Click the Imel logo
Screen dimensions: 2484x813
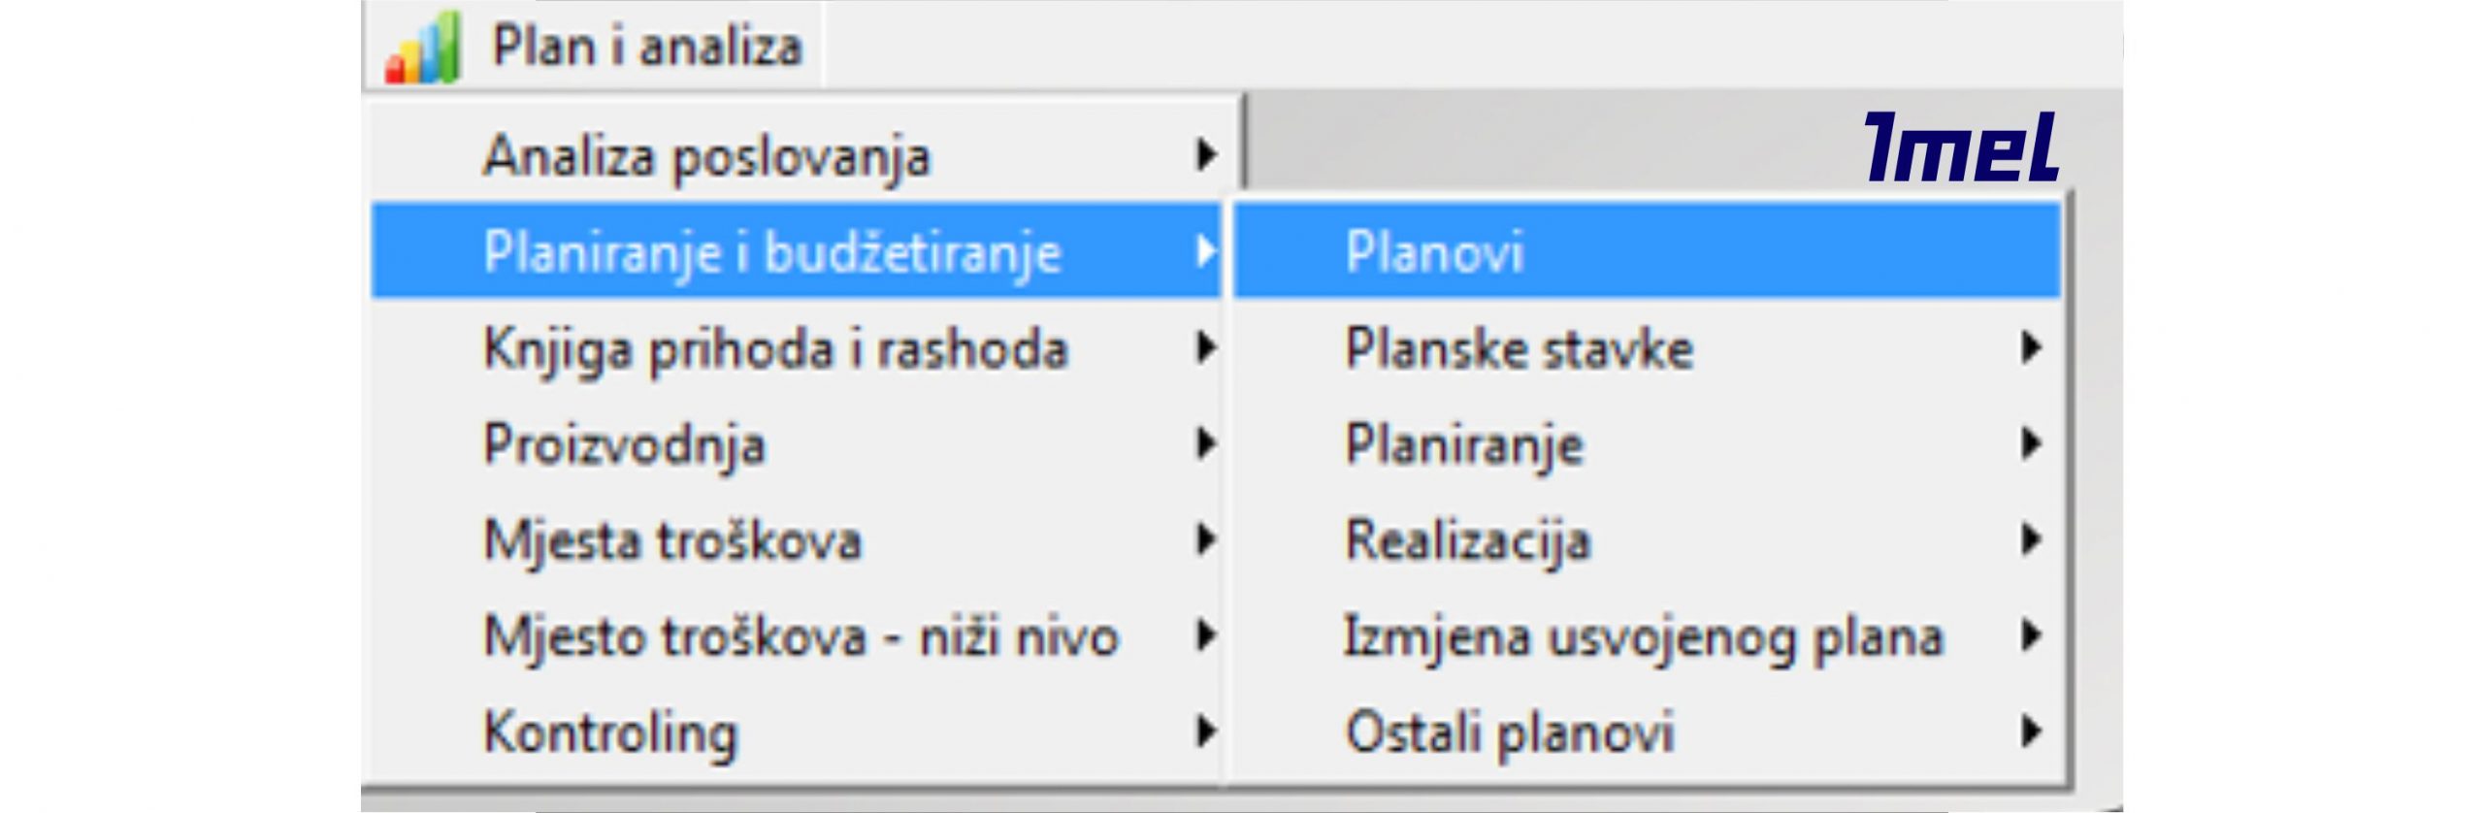(x=1960, y=148)
